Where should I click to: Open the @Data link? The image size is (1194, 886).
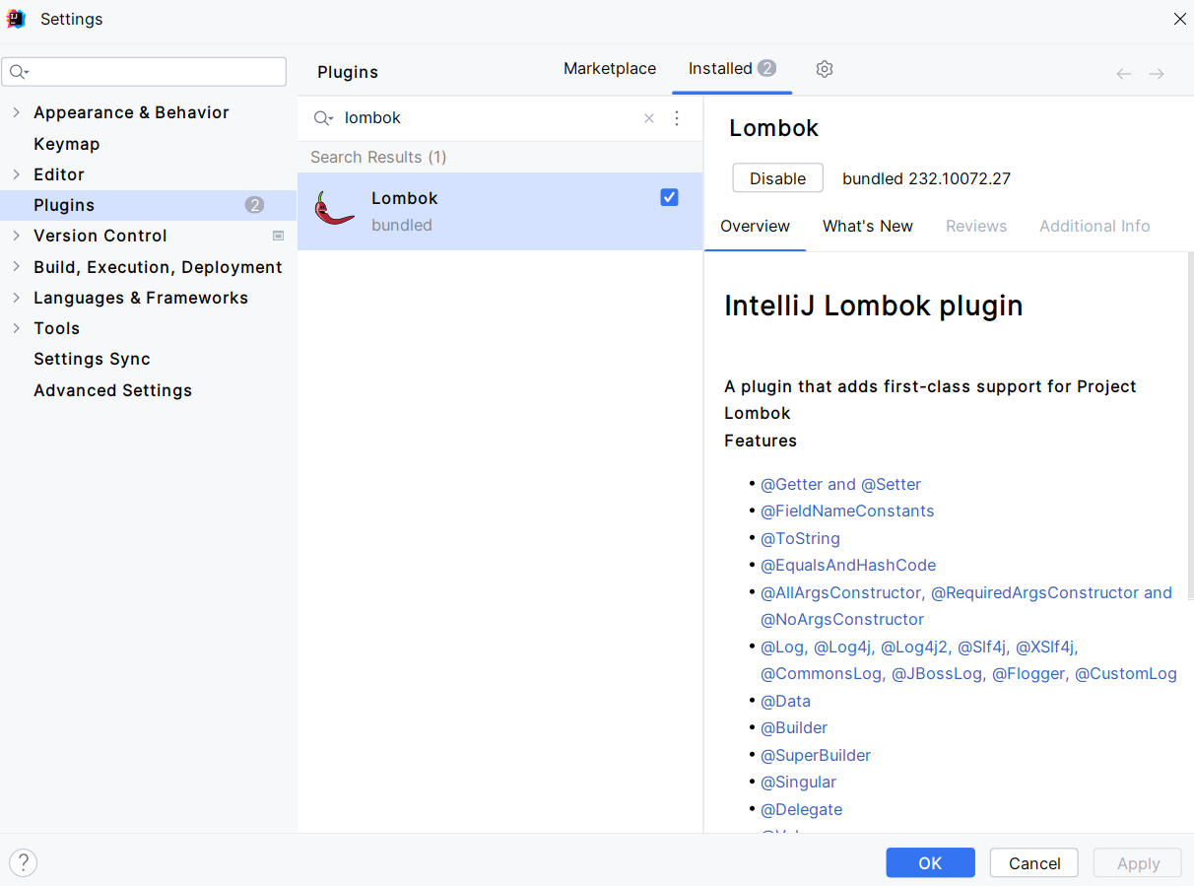pos(785,701)
